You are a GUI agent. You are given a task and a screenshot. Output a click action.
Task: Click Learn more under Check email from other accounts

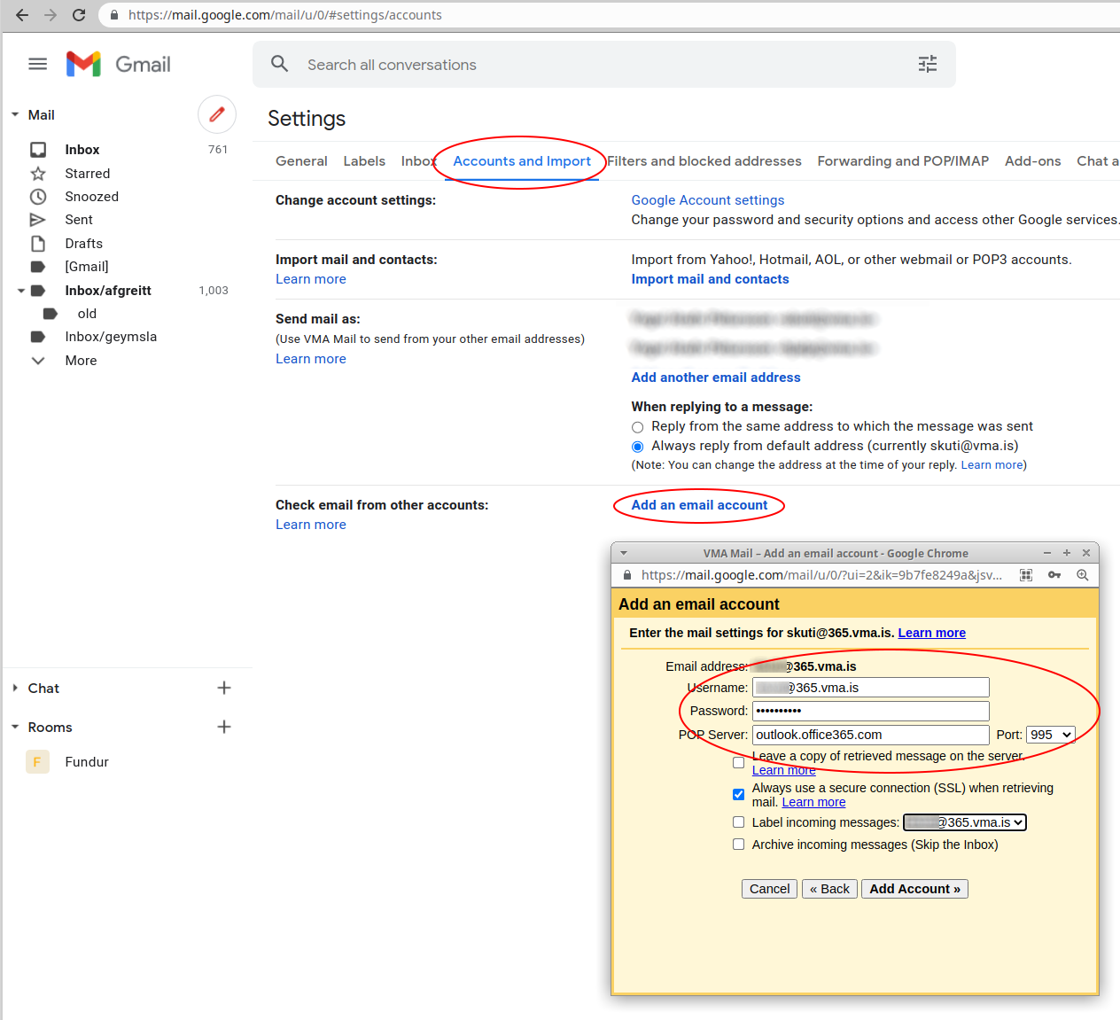(311, 525)
